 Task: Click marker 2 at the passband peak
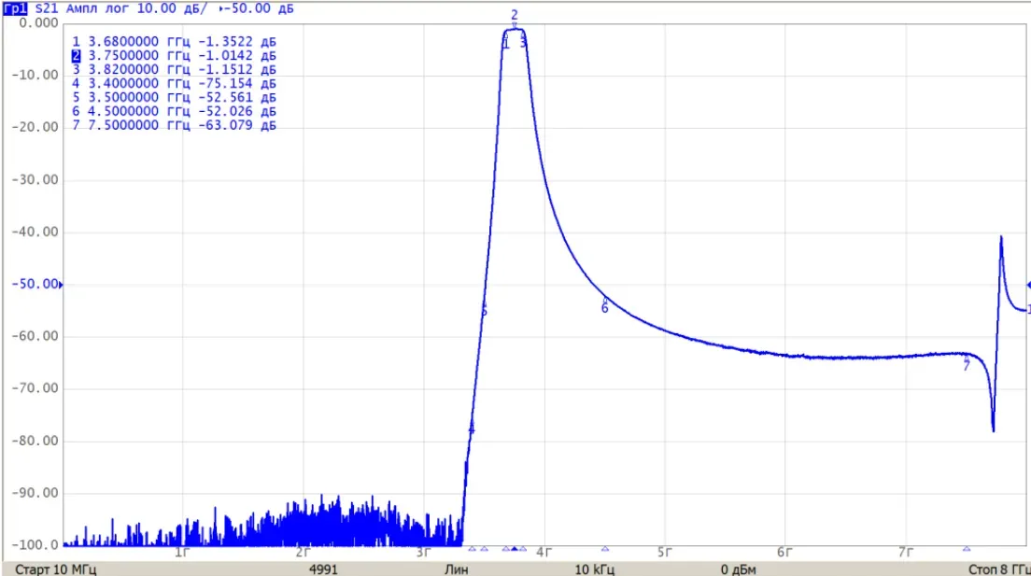(x=515, y=15)
